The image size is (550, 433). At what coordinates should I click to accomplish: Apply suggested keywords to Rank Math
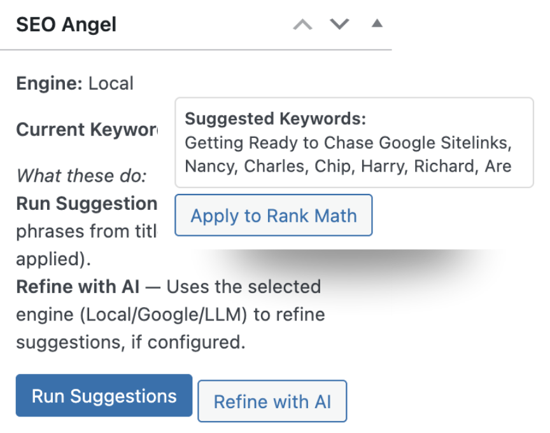pos(273,216)
